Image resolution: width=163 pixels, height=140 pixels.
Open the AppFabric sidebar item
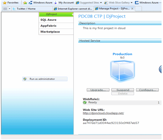pos(56,26)
